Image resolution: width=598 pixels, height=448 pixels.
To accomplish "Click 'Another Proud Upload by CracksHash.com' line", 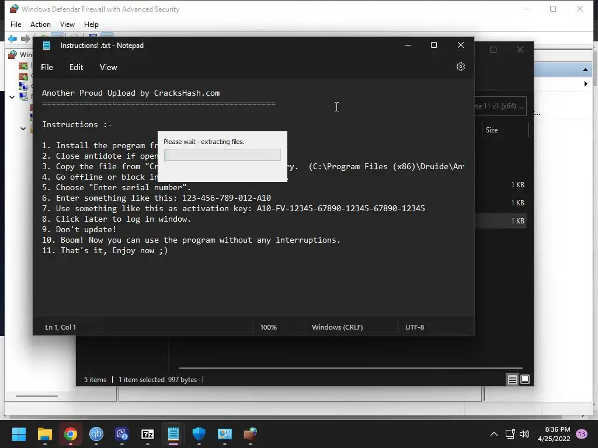I will (x=131, y=93).
